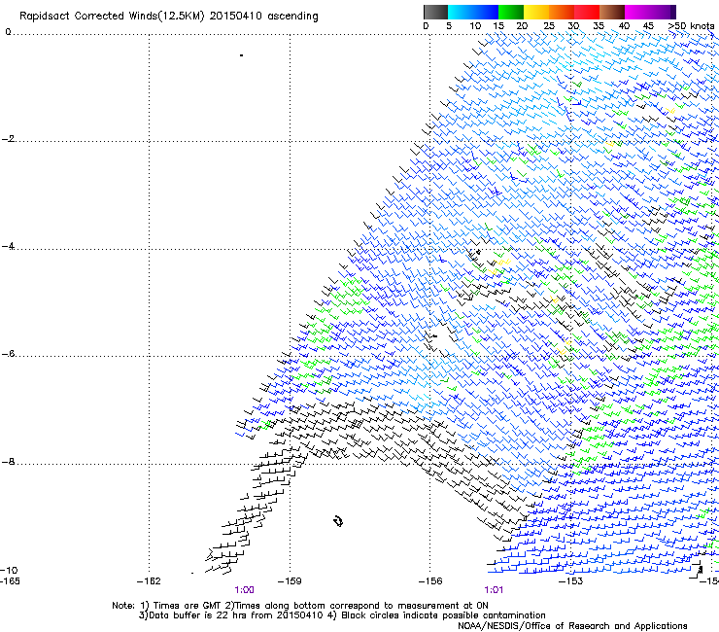
Task: Click the red 30-35 knots legend swatch
Action: (587, 12)
